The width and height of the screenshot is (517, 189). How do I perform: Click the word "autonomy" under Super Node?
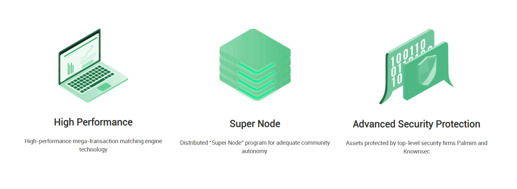coord(254,151)
